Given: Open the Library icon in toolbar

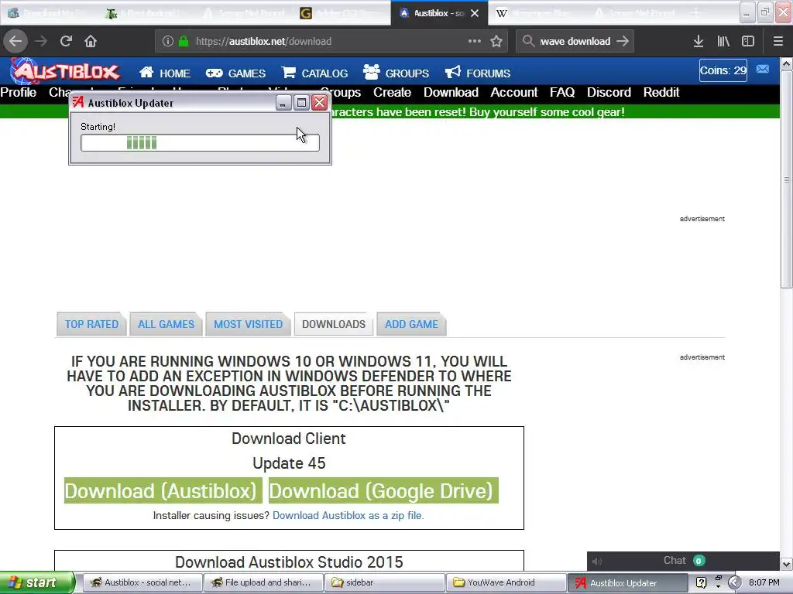Looking at the screenshot, I should tap(723, 41).
